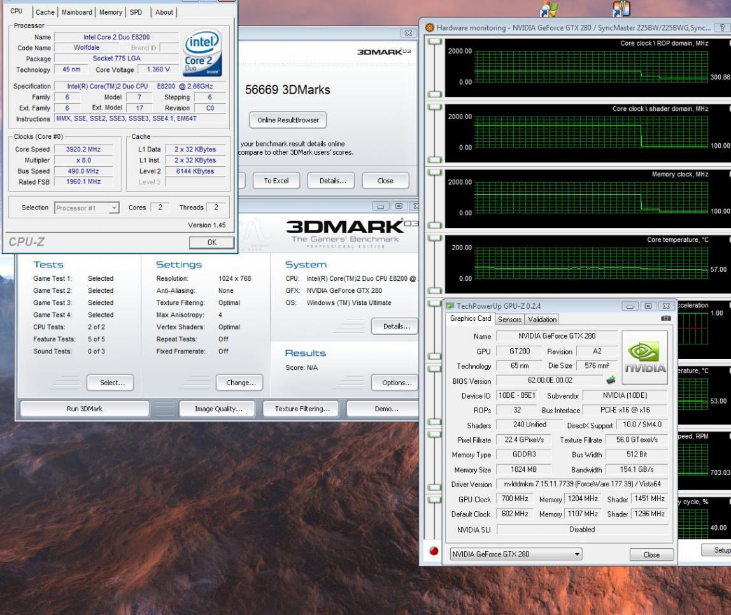Click the To Excel button
This screenshot has width=731, height=615.
coord(276,180)
